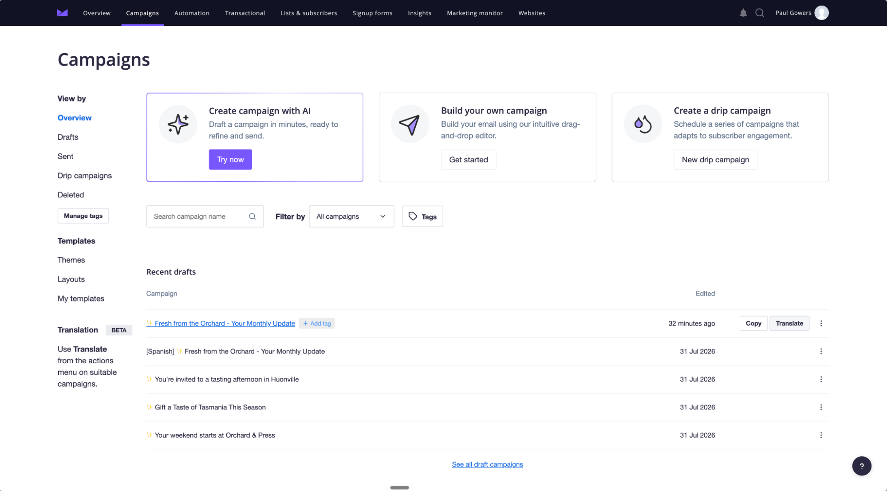Click Get started to build campaign

(x=469, y=160)
